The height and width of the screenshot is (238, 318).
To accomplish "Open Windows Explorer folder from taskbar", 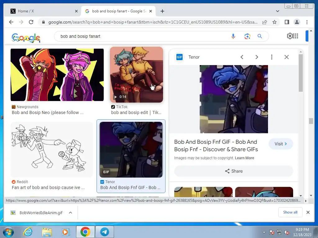I will (47, 232).
